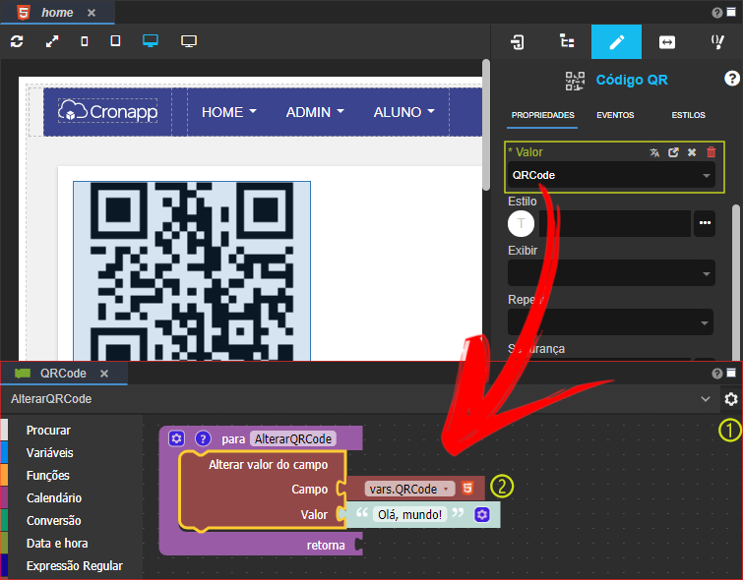This screenshot has height=580, width=743.
Task: Close the home tab
Action: (92, 13)
